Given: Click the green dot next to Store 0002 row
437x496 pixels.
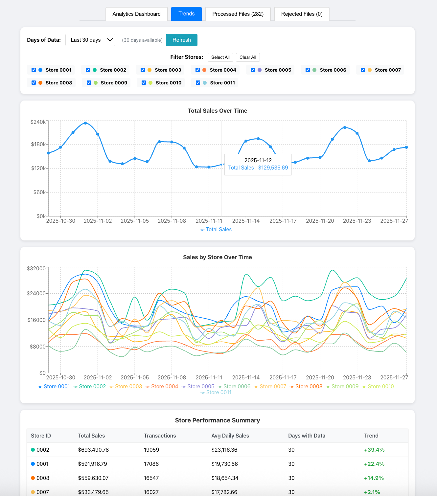Looking at the screenshot, I should pos(33,450).
